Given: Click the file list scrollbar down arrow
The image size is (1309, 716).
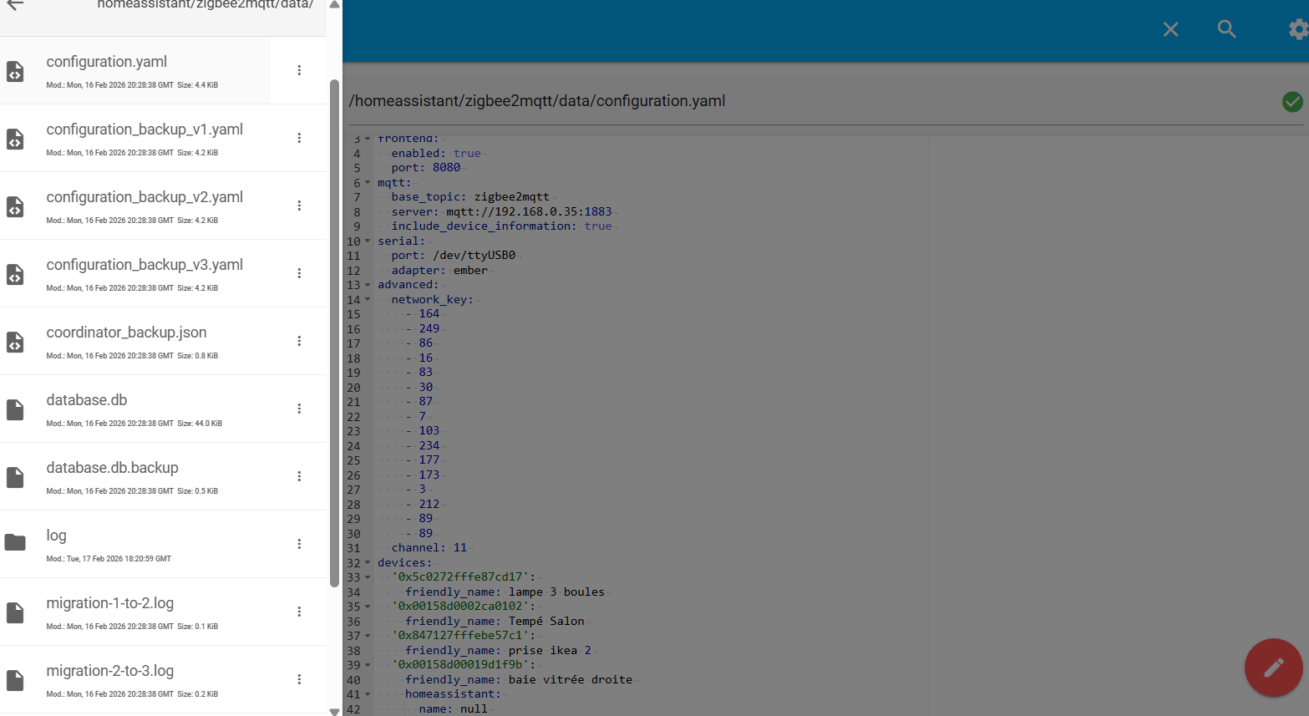Looking at the screenshot, I should click(x=334, y=711).
